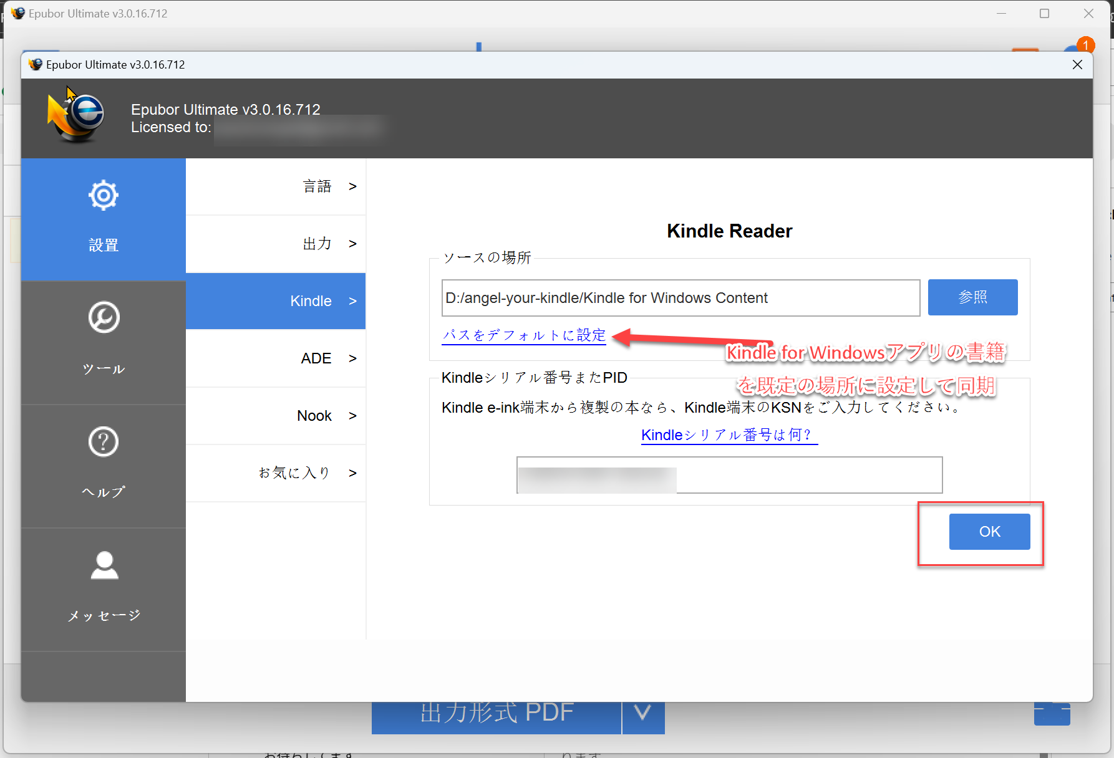1114x758 pixels.
Task: Click the chevron next to 出力
Action: [352, 244]
